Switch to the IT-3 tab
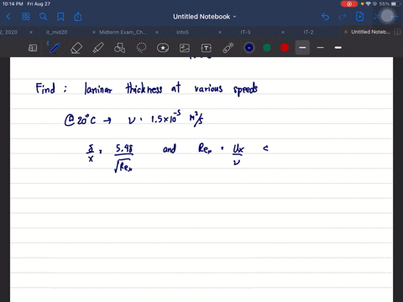The width and height of the screenshot is (403, 302). (245, 32)
